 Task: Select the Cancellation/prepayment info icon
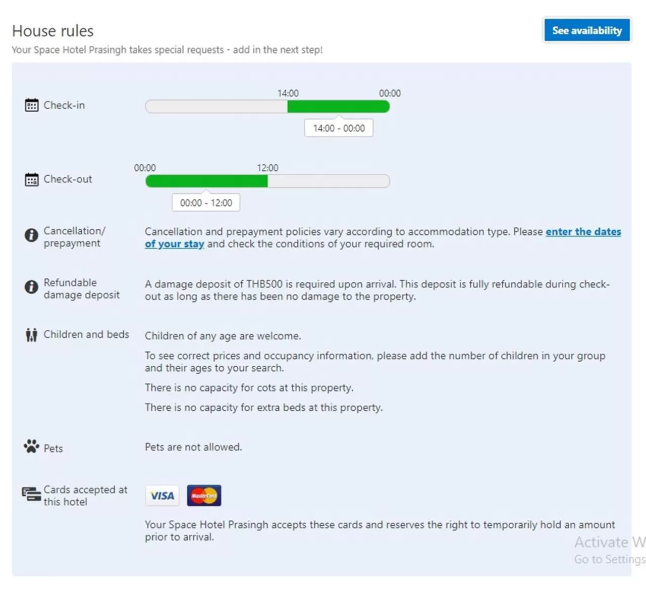pos(31,235)
